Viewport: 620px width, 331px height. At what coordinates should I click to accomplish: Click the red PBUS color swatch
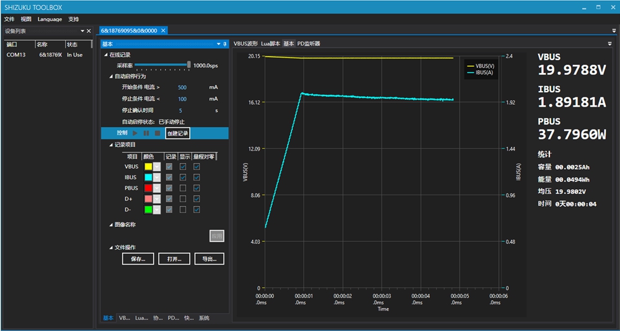(148, 188)
